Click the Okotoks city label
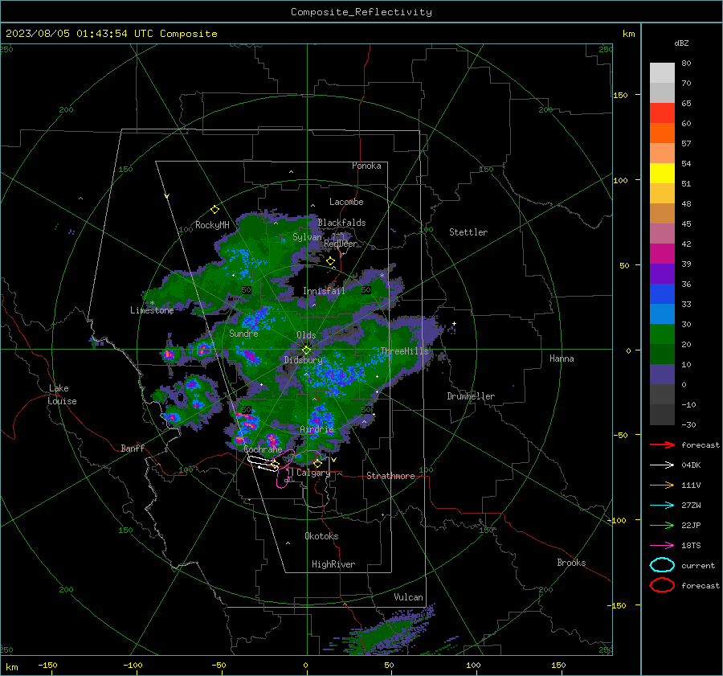The height and width of the screenshot is (676, 723). coord(321,536)
